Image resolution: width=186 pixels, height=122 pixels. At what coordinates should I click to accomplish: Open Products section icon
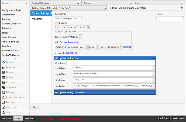(3, 67)
